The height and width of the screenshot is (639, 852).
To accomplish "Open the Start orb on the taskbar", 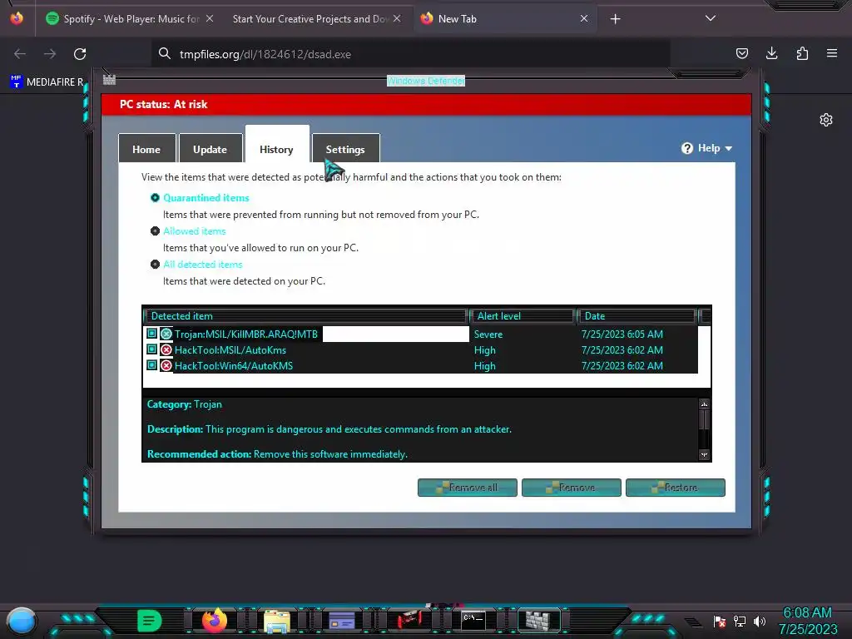I will pyautogui.click(x=22, y=621).
